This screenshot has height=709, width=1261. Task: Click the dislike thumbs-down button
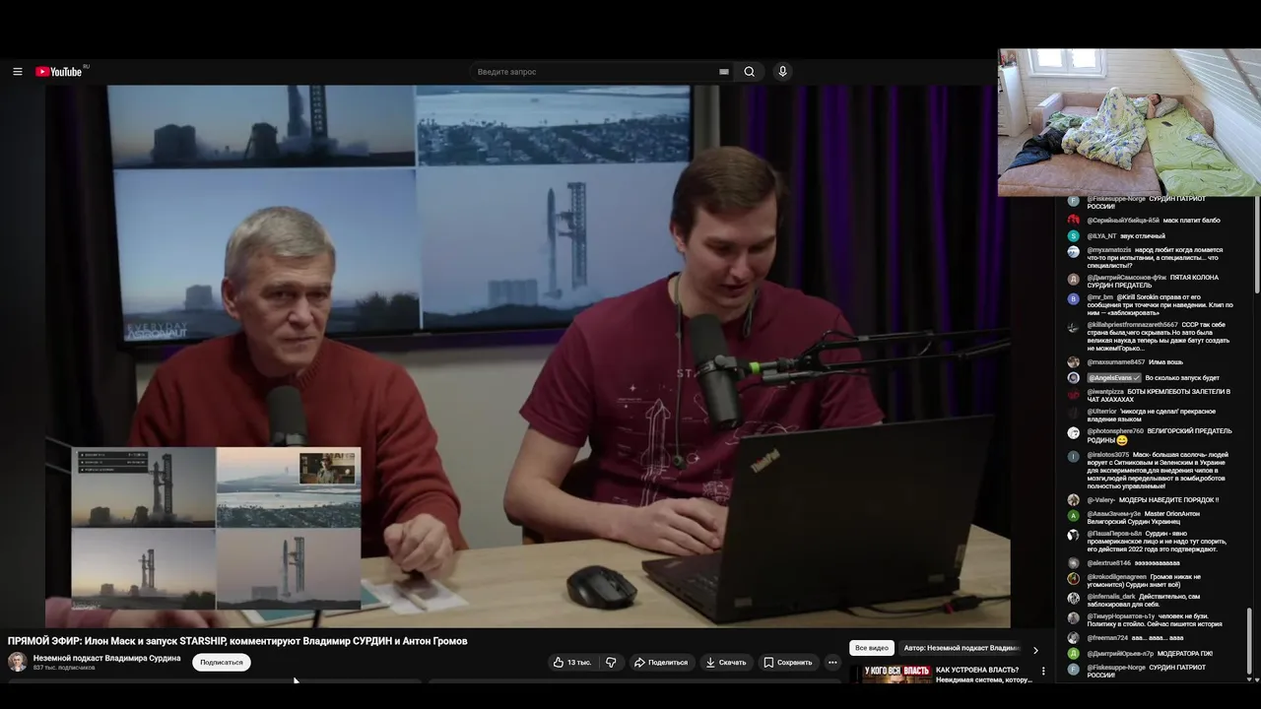tap(611, 663)
